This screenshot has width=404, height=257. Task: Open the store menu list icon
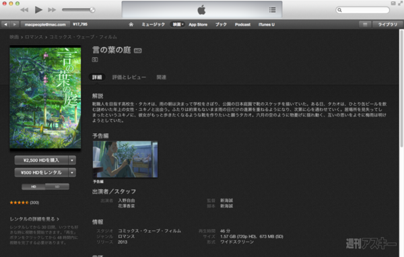click(x=365, y=24)
